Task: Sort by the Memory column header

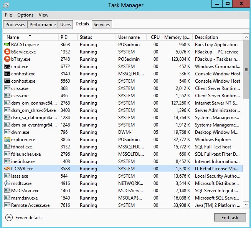Action: tap(177, 37)
